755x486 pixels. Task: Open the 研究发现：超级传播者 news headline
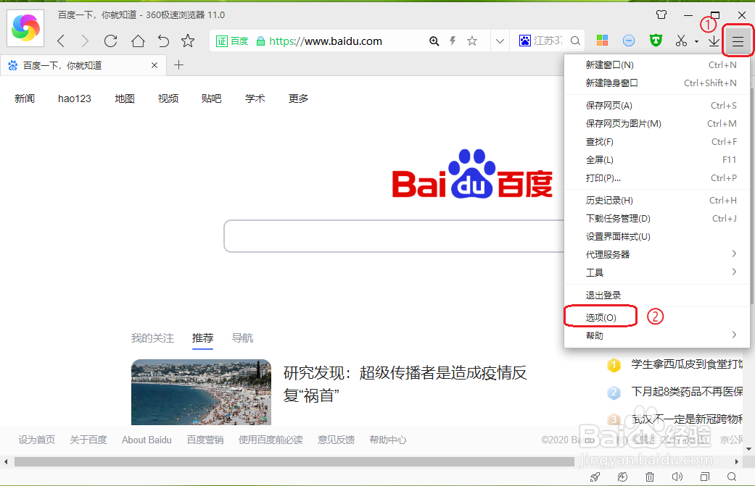coord(405,384)
